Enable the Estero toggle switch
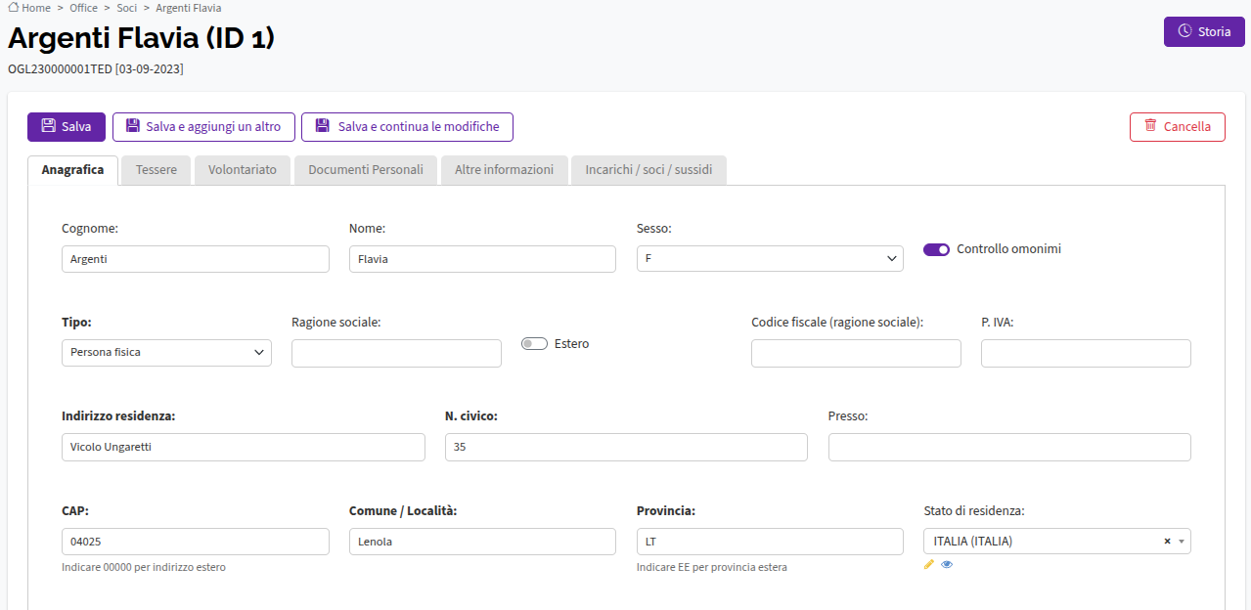 pyautogui.click(x=534, y=344)
